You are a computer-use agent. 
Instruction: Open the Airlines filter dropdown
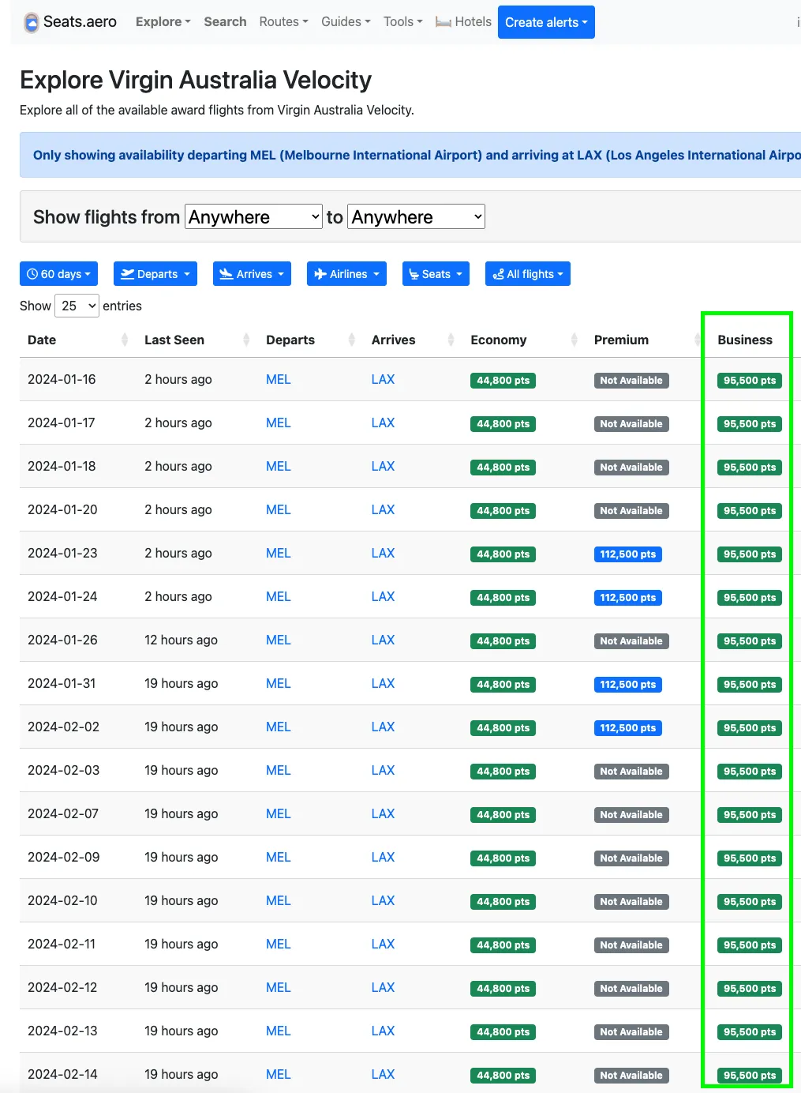346,274
